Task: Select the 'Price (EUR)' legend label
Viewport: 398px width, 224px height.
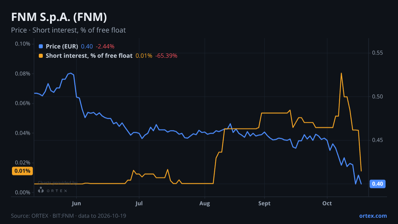Action: coord(62,46)
